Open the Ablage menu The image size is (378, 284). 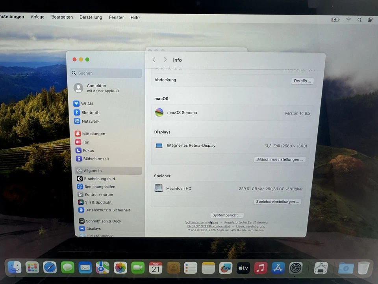[x=38, y=17]
